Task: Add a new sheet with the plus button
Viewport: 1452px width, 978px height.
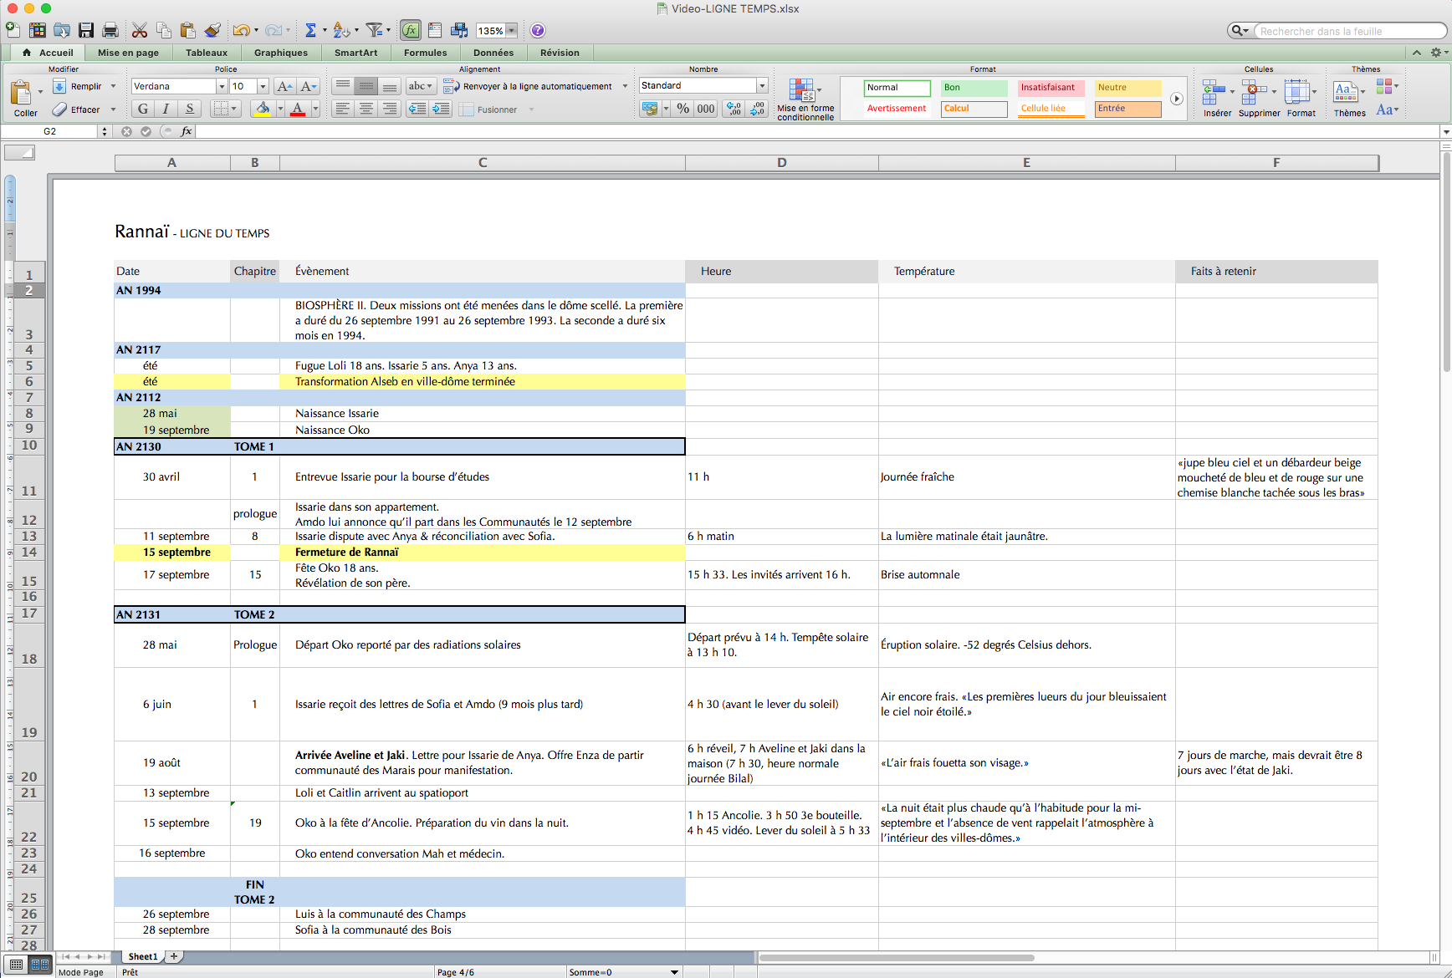Action: click(174, 956)
